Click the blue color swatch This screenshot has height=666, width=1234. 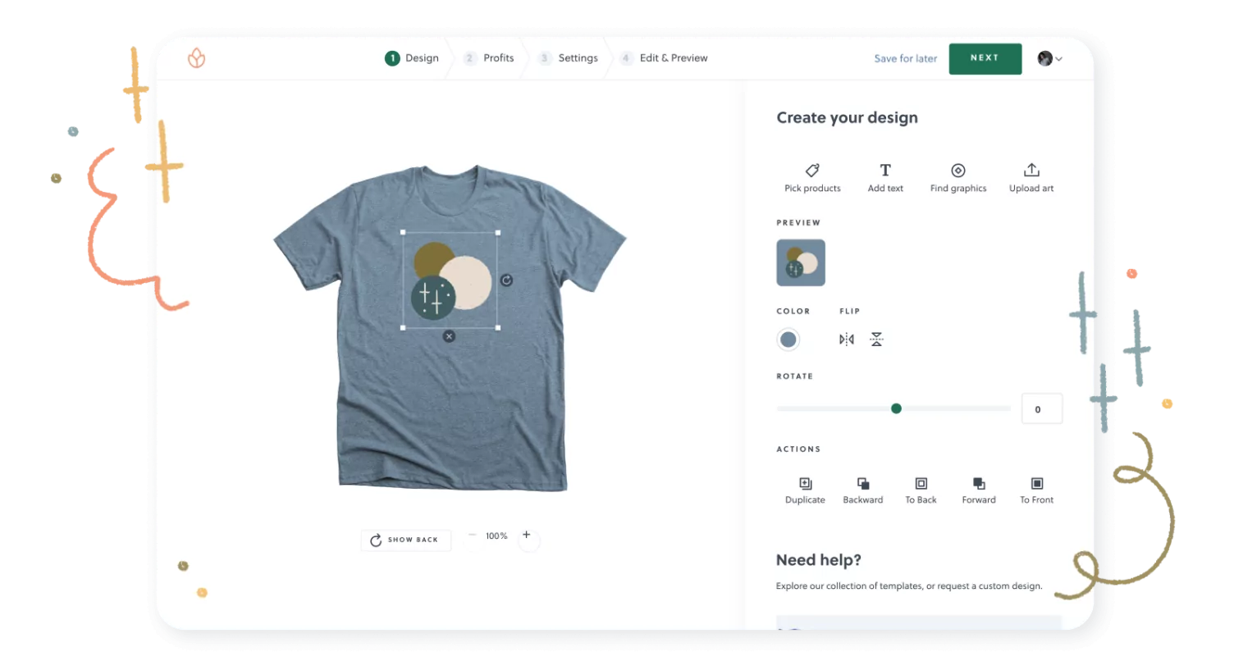(x=788, y=340)
